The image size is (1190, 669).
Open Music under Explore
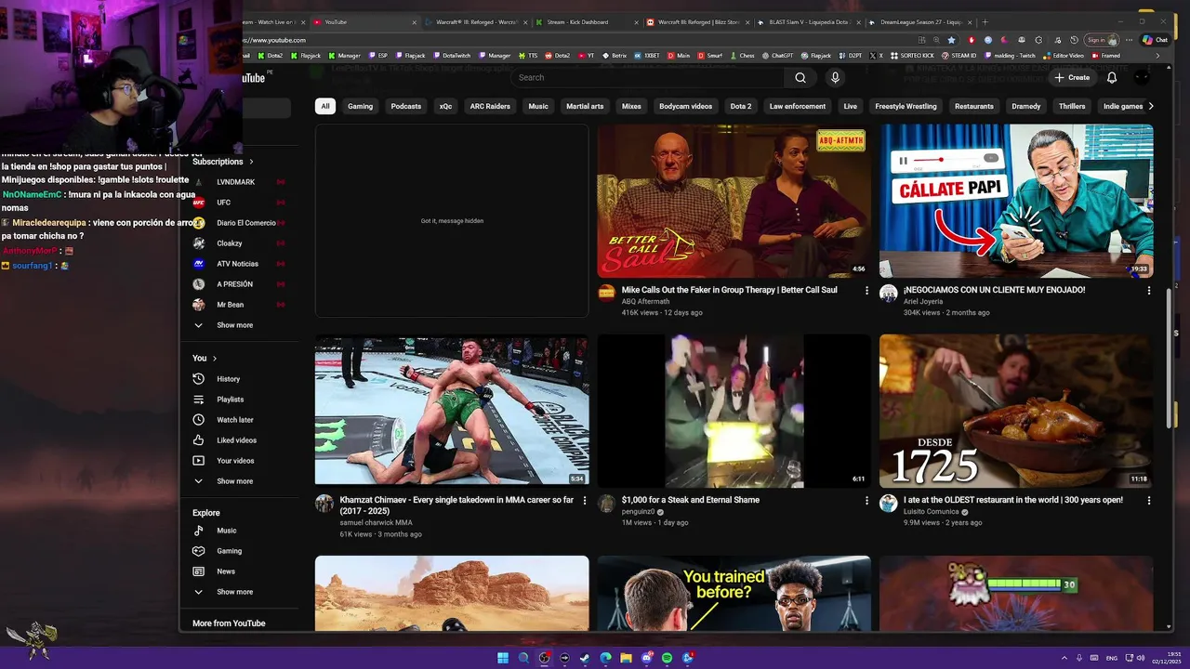(227, 531)
